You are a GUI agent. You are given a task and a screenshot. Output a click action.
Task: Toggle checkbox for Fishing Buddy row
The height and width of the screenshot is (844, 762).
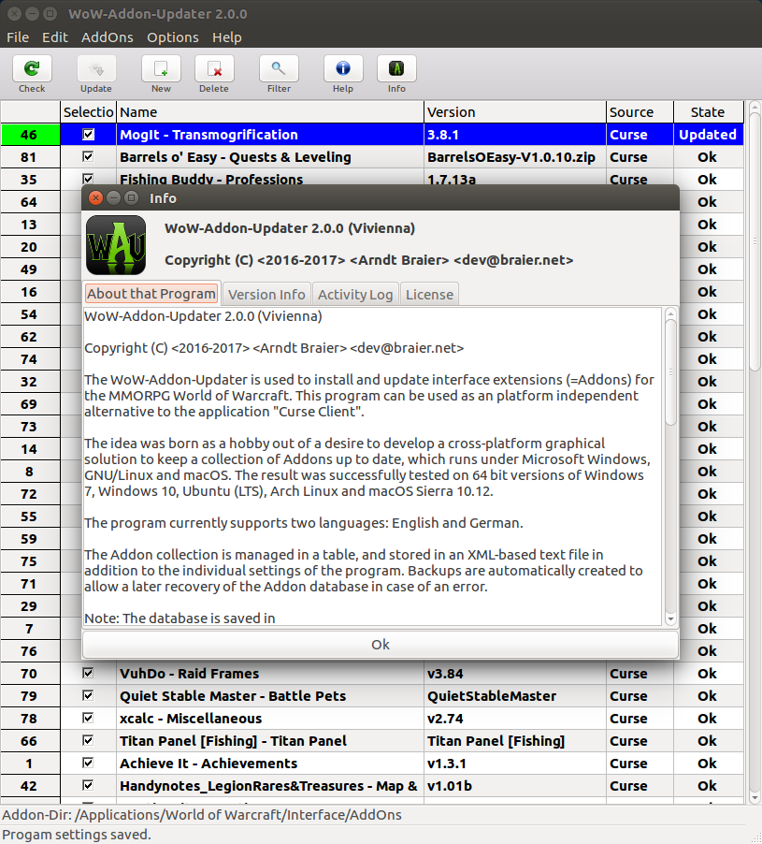point(88,179)
